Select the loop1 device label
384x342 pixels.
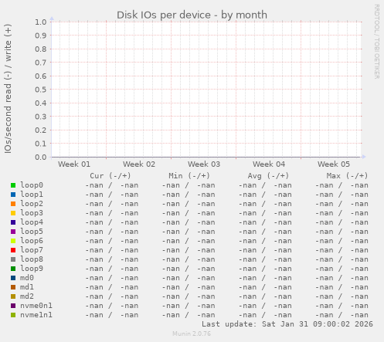point(32,195)
